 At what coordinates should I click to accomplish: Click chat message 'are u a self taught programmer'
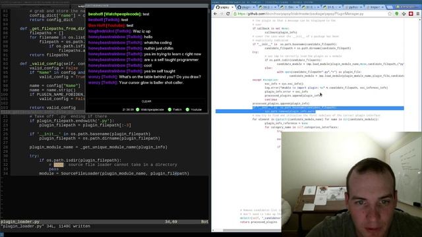coord(171,60)
